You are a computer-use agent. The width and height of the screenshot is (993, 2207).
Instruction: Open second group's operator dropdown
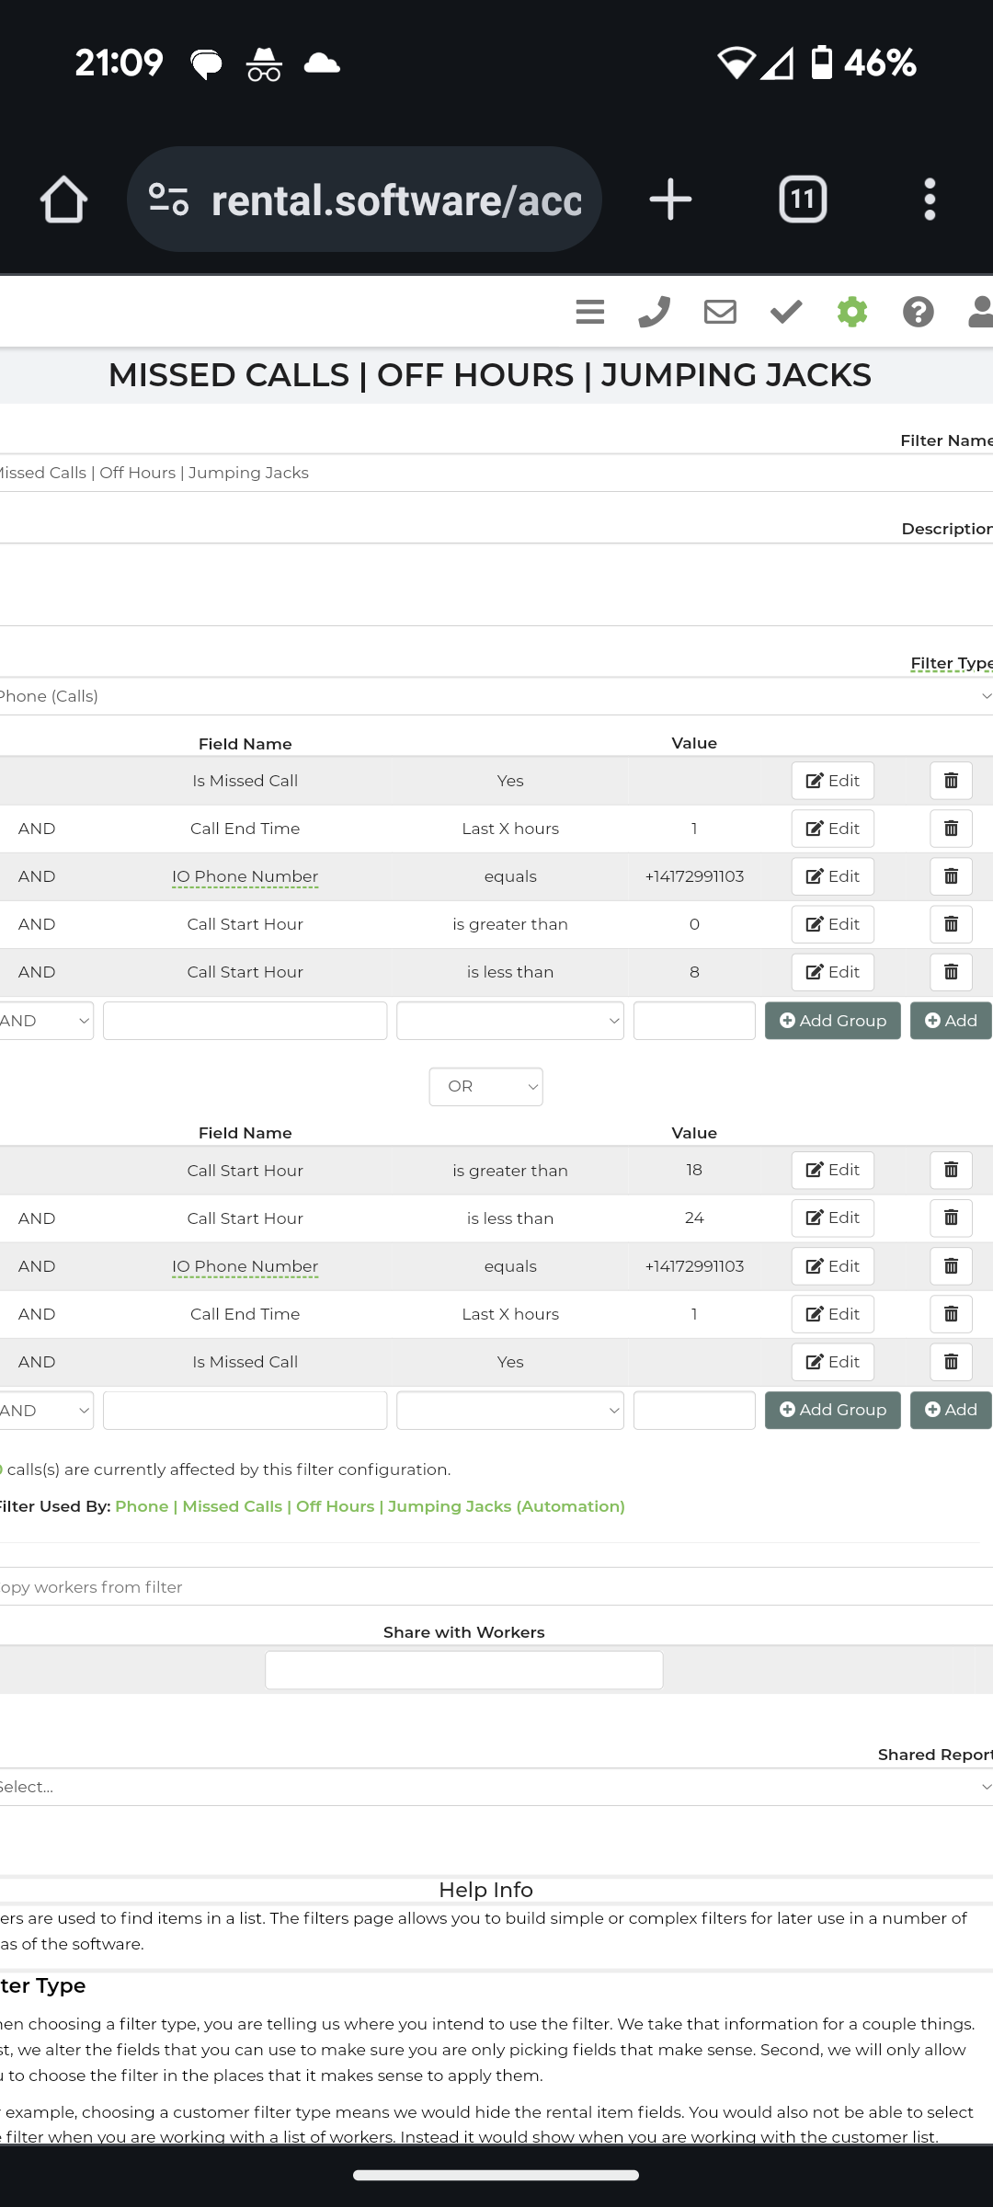510,1410
